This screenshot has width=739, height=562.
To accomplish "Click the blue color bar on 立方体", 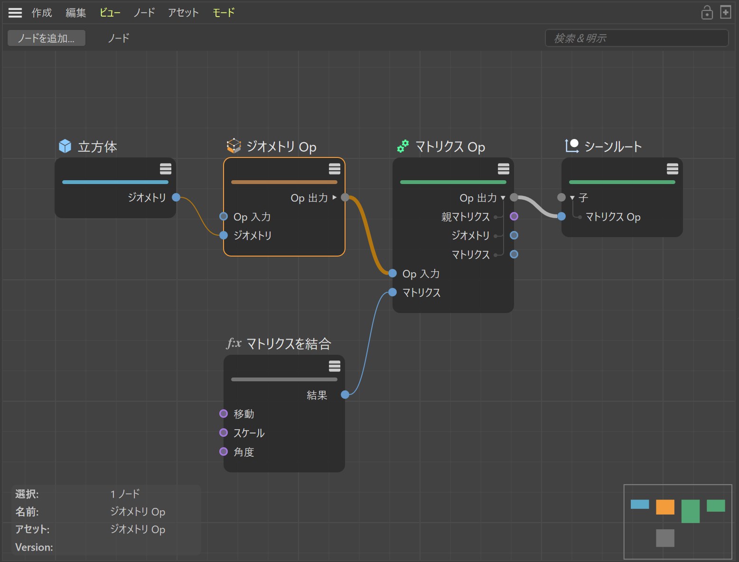I will [x=115, y=182].
